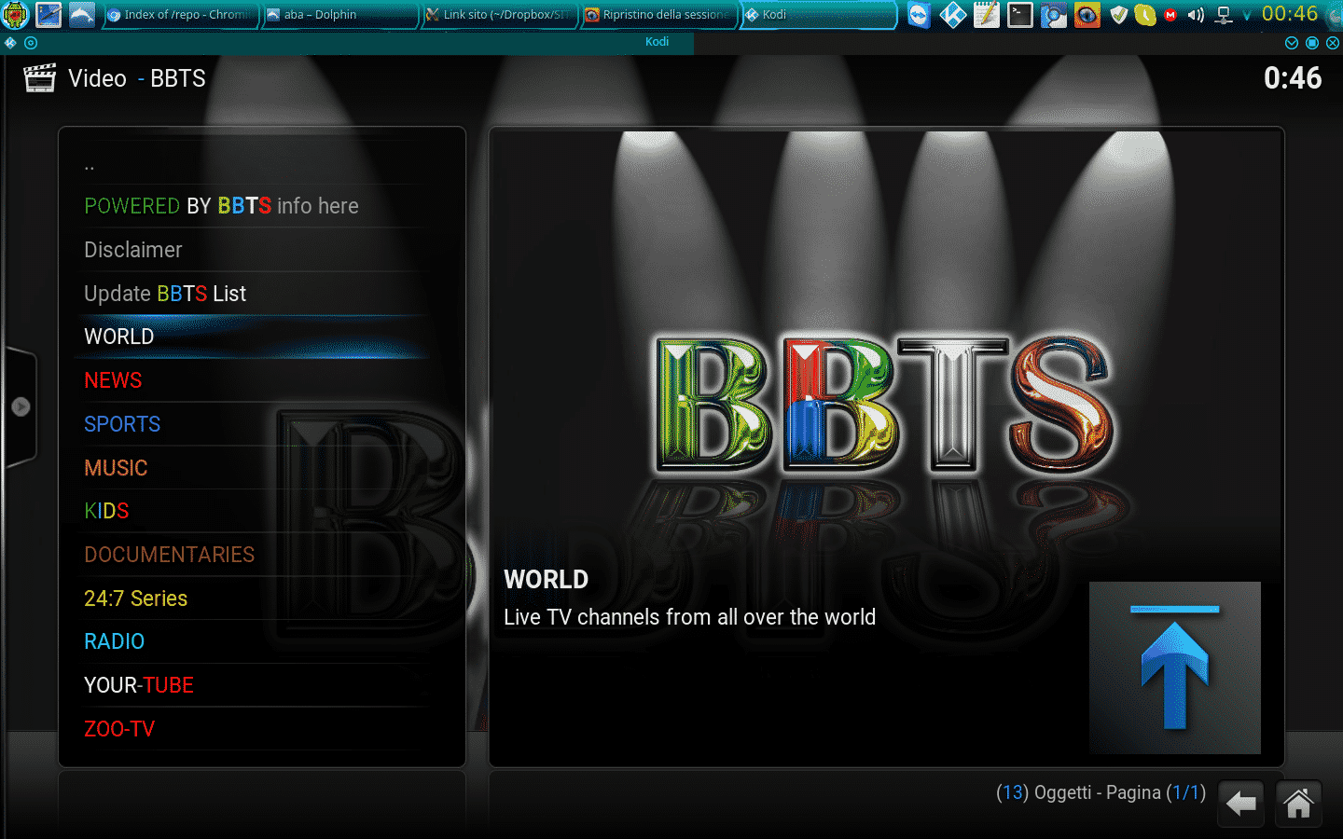Switch to Link sito Dropbox editor window

pos(499,15)
